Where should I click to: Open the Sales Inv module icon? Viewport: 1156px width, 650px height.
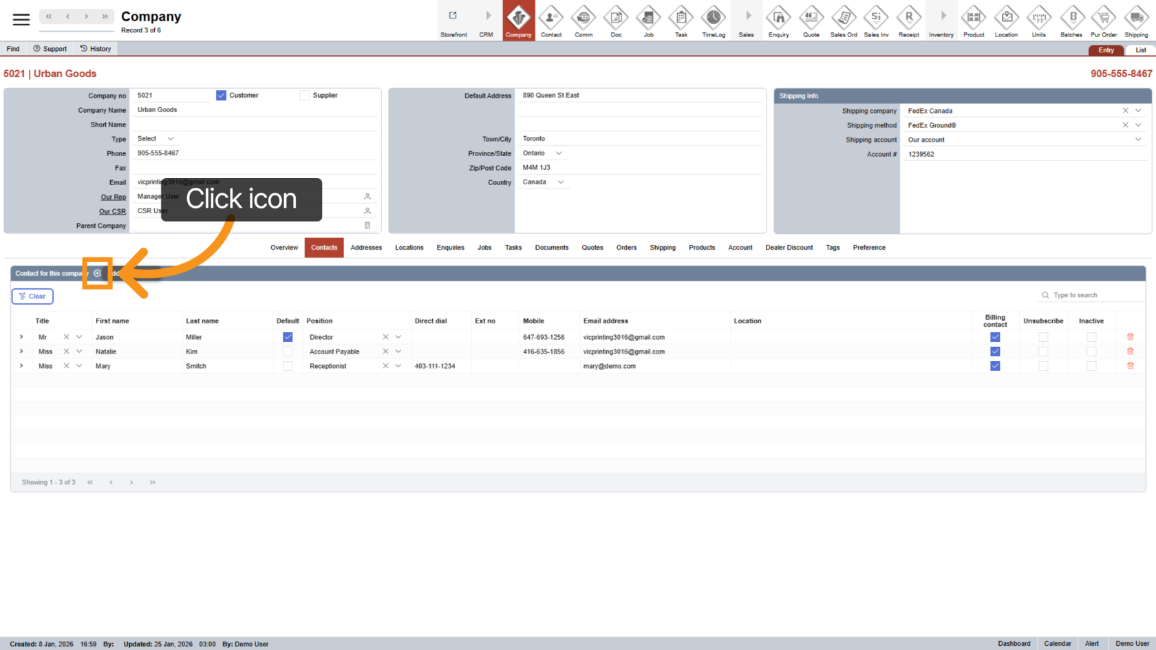coord(876,17)
